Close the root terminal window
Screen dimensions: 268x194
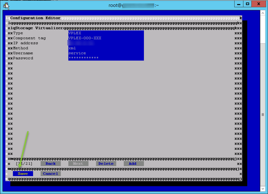click(259, 4)
